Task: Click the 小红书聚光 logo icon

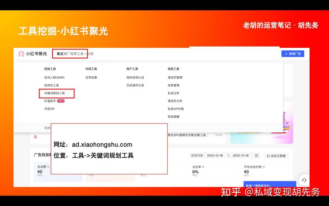Action: (x=21, y=54)
